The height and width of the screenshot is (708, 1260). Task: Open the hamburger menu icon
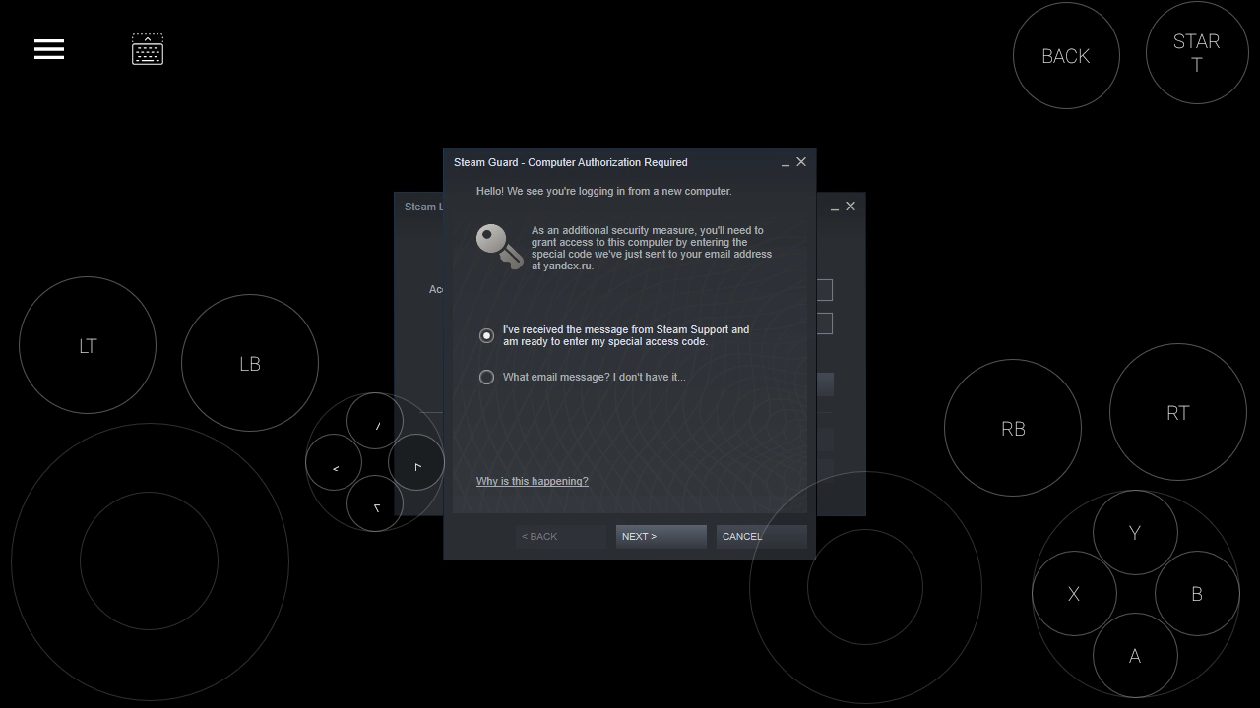[49, 49]
